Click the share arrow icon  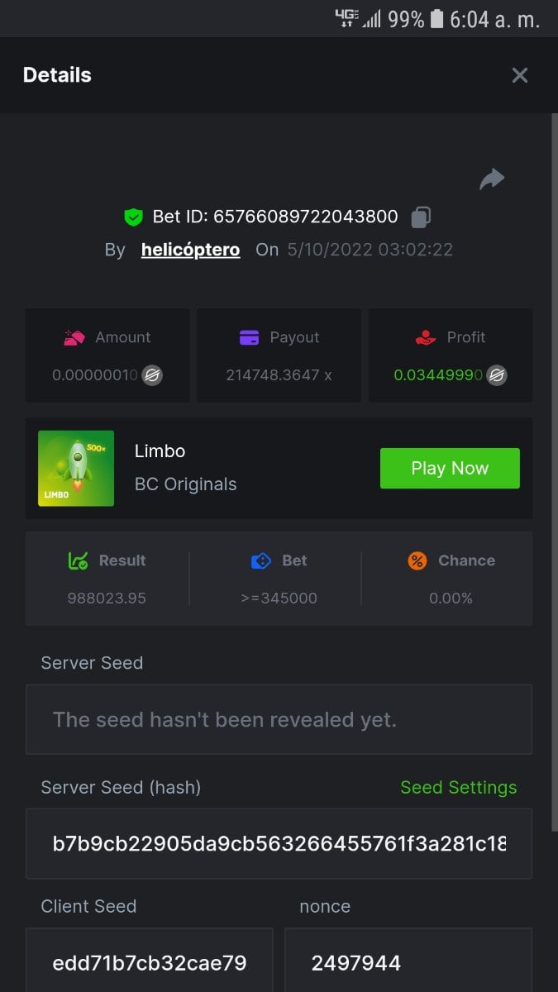coord(492,179)
